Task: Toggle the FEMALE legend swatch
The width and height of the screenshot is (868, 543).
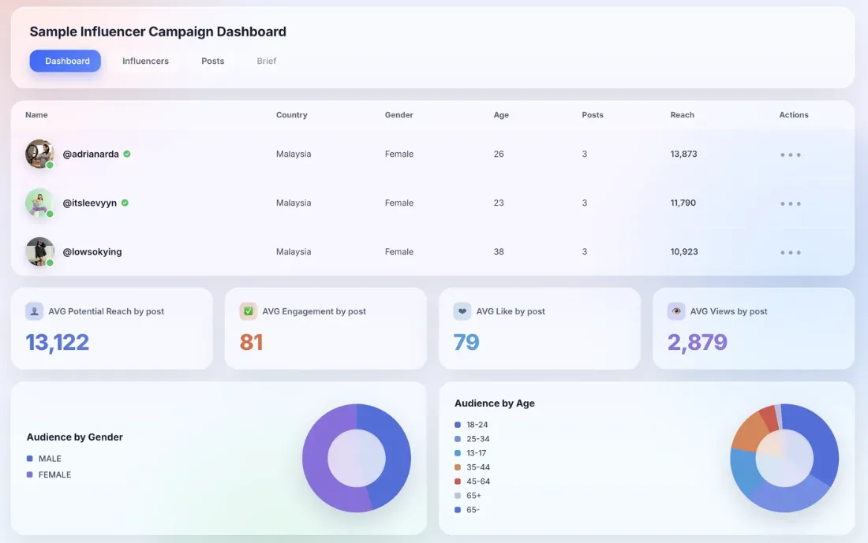Action: (30, 474)
